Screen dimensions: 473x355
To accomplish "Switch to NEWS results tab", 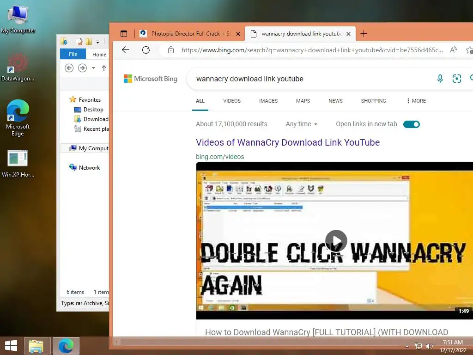I will [x=335, y=101].
